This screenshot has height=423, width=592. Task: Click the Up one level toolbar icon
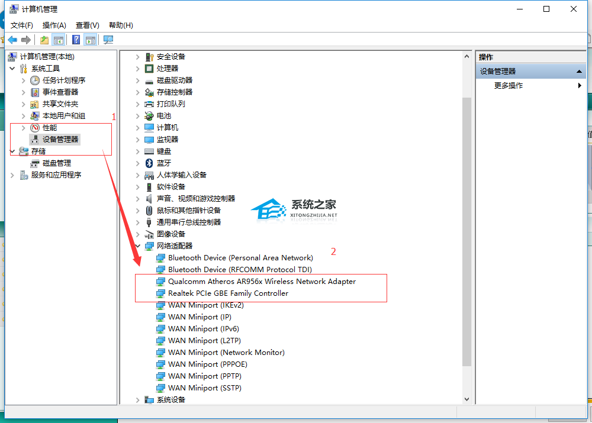pyautogui.click(x=44, y=40)
